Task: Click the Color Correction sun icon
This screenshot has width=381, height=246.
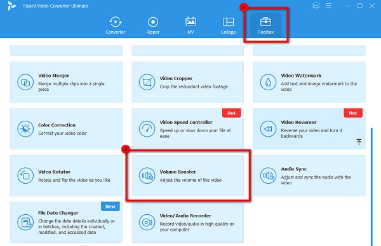Action: coord(25,128)
